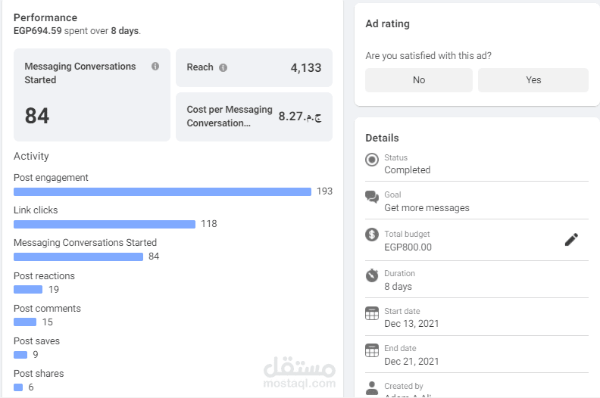
Task: Select the Messaging Conversations Started metric card
Action: (92, 95)
